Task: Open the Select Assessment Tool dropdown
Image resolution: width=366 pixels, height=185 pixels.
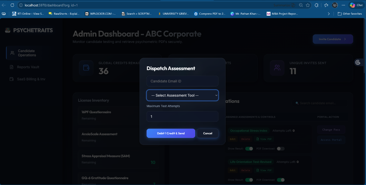Action: pos(183,95)
